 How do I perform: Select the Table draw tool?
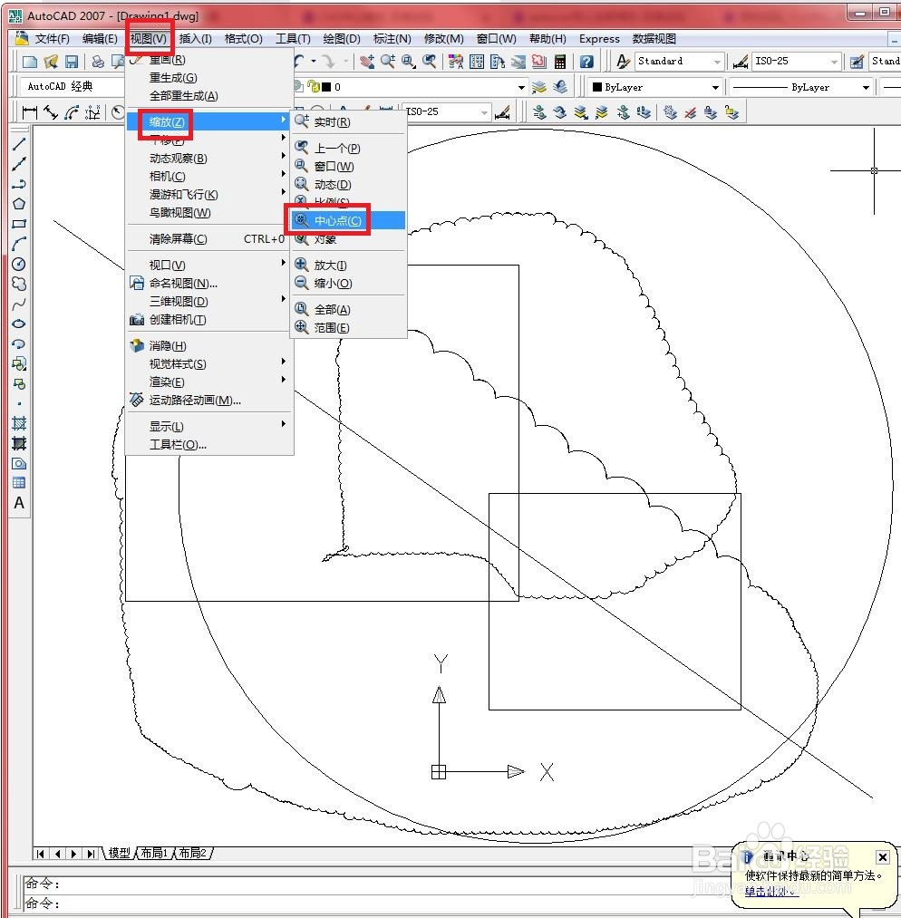19,483
